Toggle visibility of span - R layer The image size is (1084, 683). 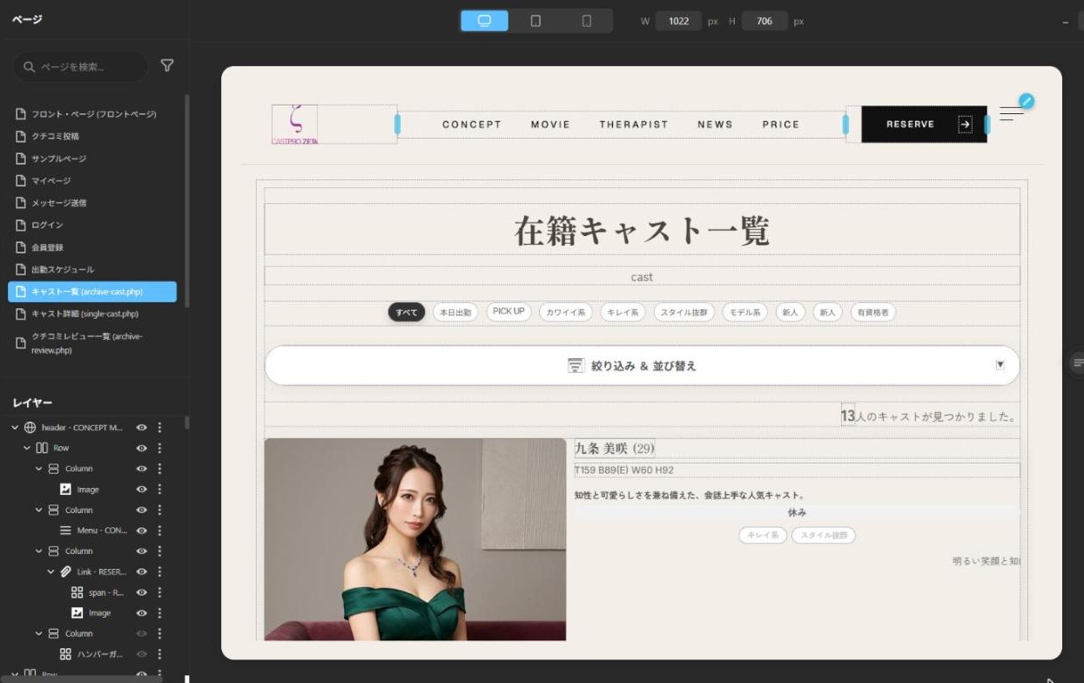coord(141,592)
